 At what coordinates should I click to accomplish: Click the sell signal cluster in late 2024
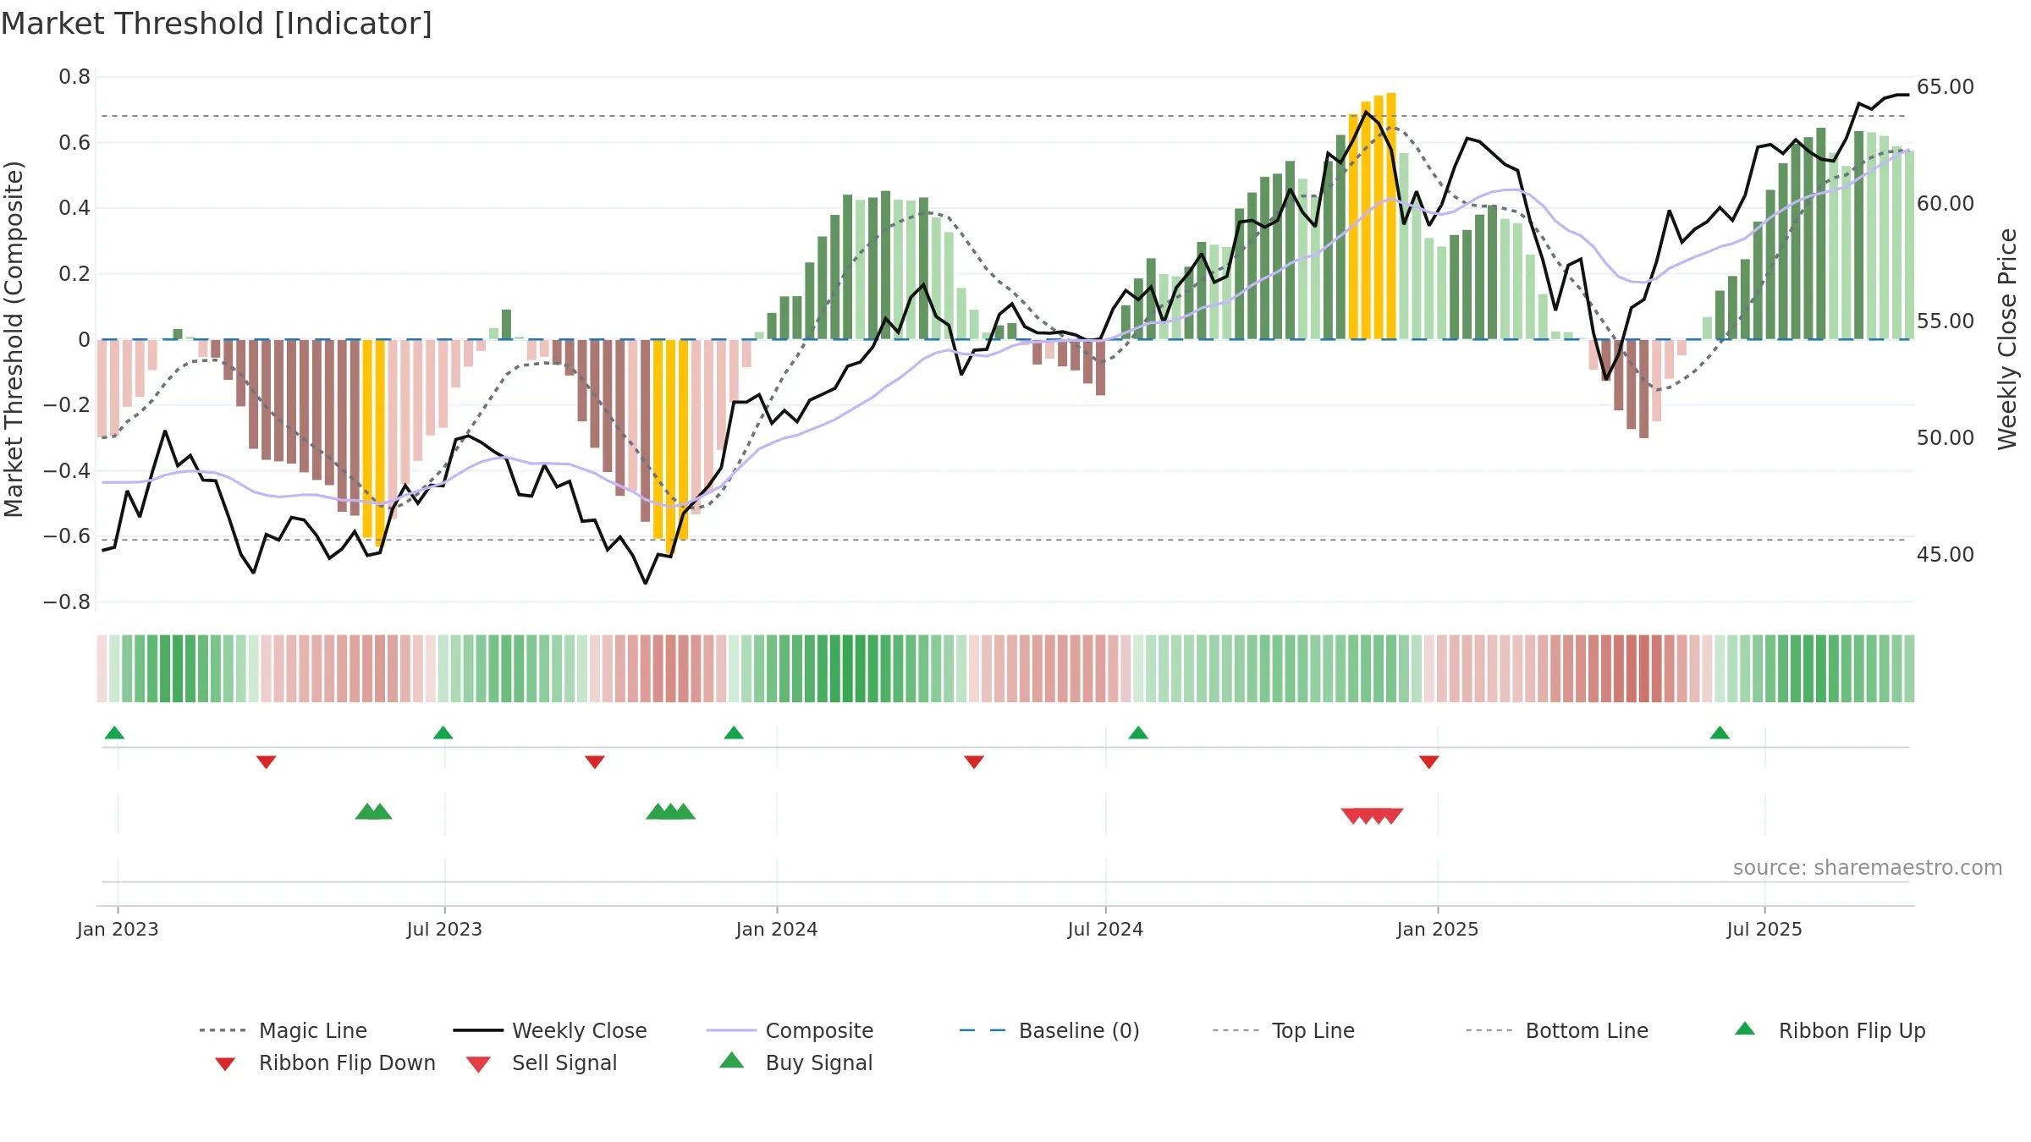pos(1373,816)
